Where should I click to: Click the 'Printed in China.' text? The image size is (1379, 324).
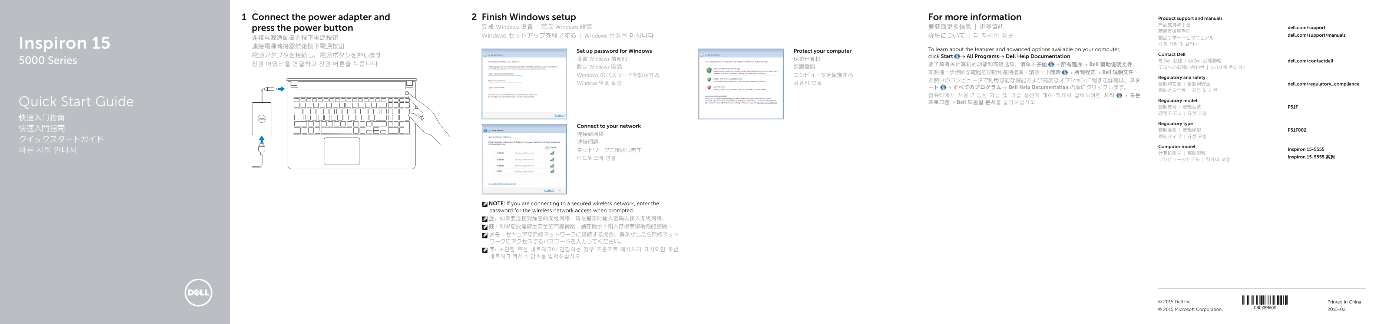click(x=1344, y=302)
